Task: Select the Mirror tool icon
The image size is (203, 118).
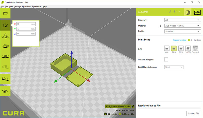Action: [x=5, y=56]
